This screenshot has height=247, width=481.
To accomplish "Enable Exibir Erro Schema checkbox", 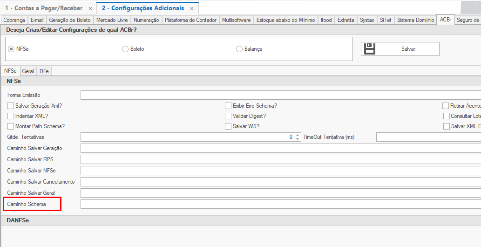I will [x=228, y=106].
